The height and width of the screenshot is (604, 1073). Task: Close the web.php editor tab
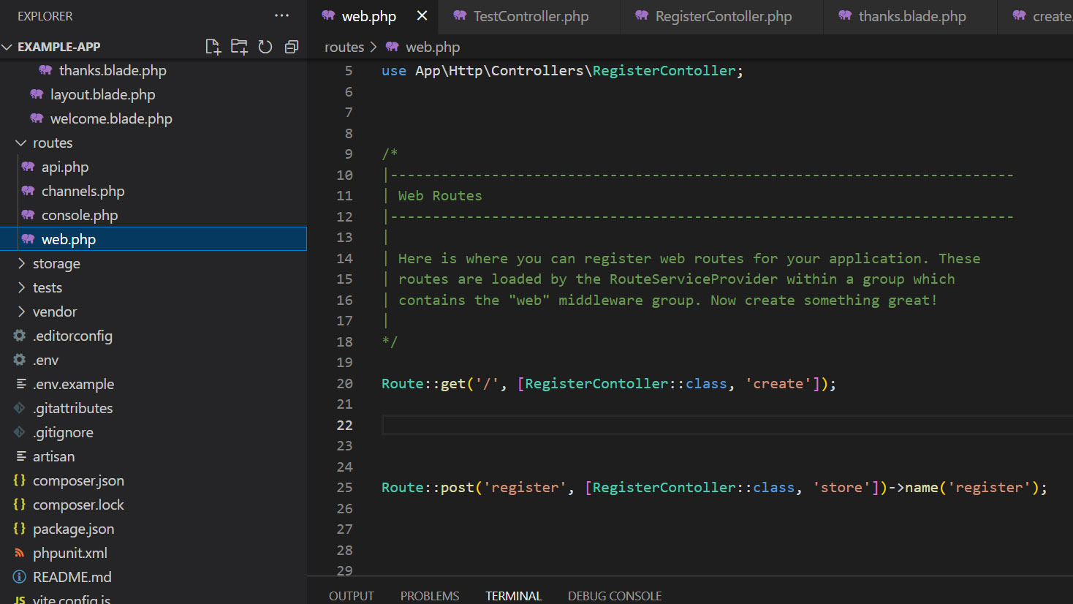point(422,15)
